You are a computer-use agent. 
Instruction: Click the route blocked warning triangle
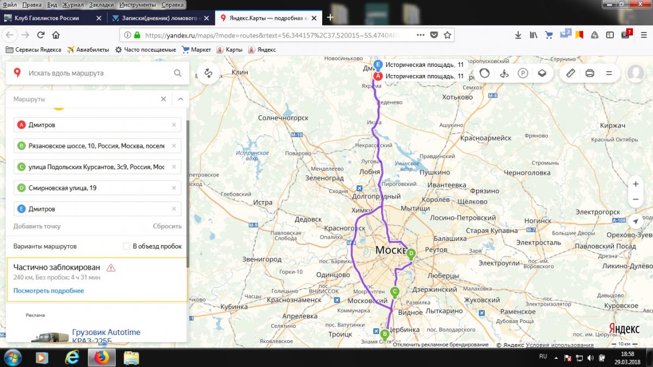tap(111, 268)
